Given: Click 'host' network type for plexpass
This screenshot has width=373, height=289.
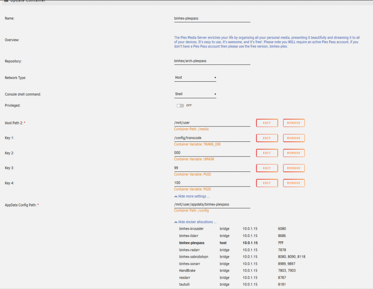Looking at the screenshot, I should click(223, 243).
